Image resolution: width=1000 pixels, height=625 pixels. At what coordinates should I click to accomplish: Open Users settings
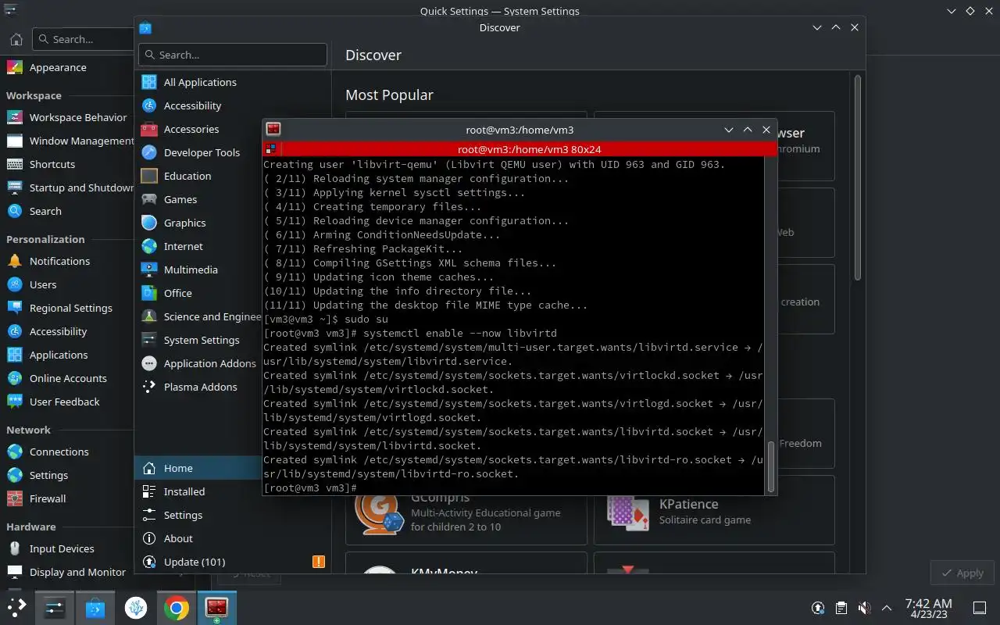pyautogui.click(x=67, y=284)
